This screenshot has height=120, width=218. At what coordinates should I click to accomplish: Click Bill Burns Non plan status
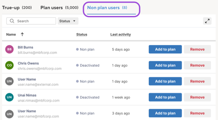pos(85,49)
